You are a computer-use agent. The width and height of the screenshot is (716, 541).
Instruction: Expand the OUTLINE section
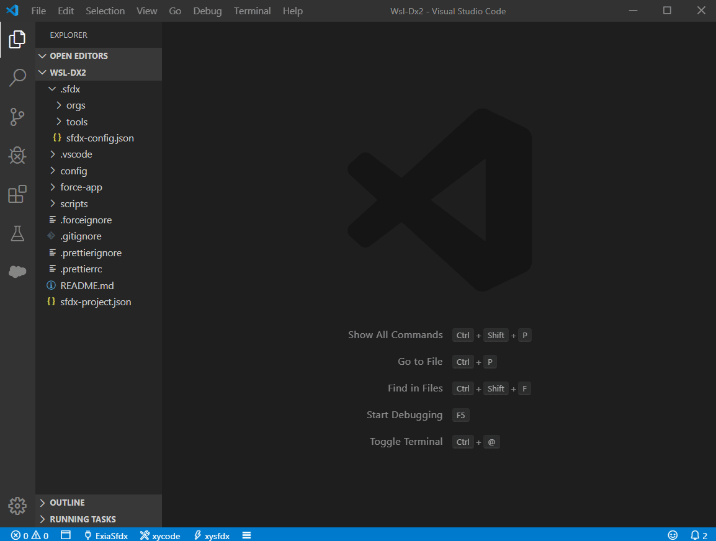[x=99, y=503]
